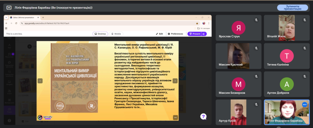Open the purple help question mark
Viewport: 313px width, 128px height.
point(204,116)
